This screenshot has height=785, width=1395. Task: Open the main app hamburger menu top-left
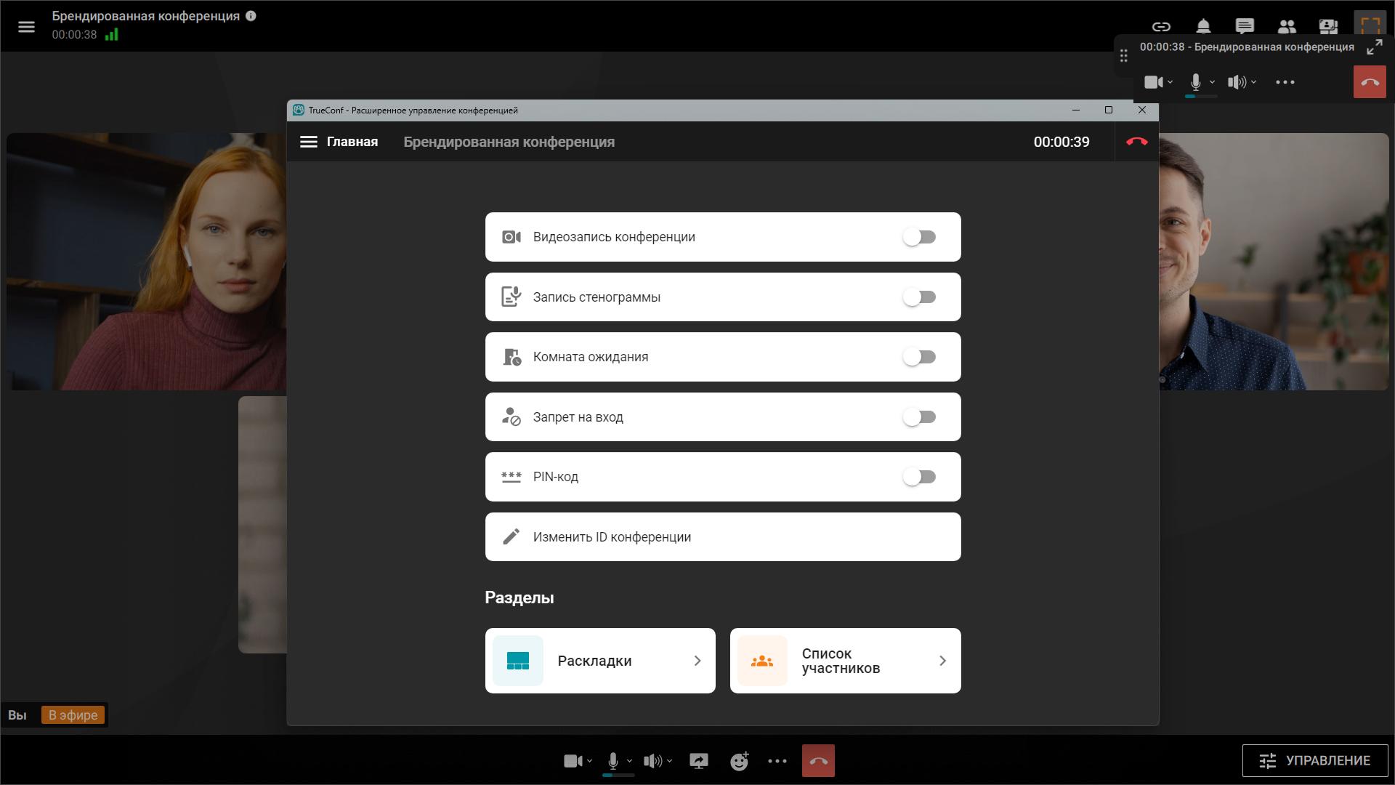pyautogui.click(x=26, y=27)
